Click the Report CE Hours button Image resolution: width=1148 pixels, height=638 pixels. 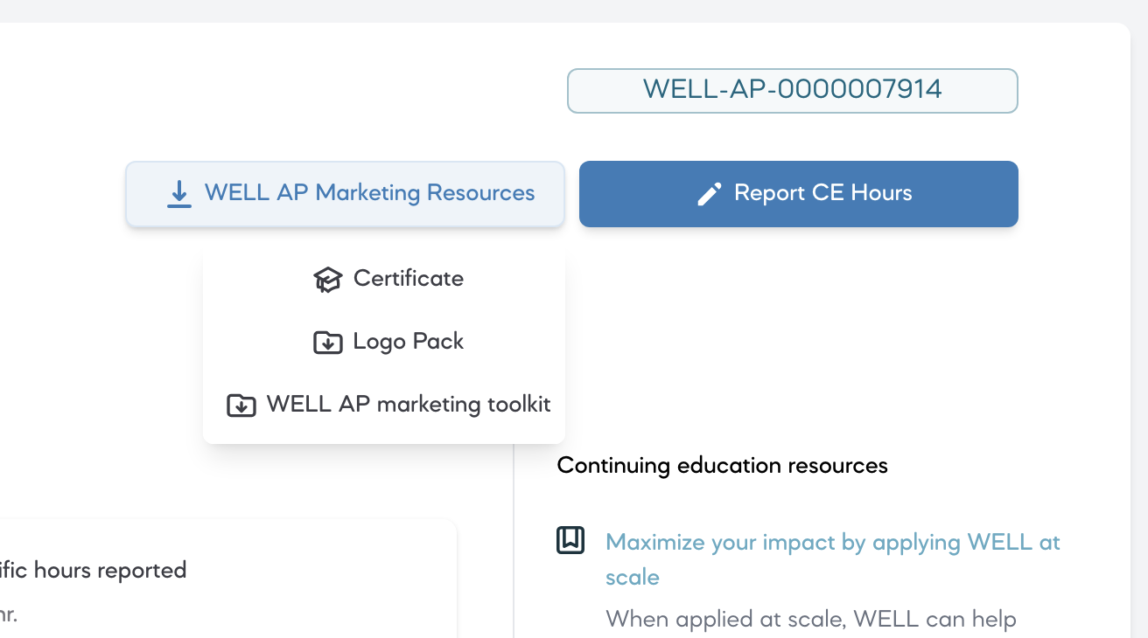[798, 194]
